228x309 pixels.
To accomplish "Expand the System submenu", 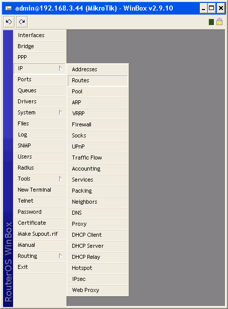I will 40,112.
